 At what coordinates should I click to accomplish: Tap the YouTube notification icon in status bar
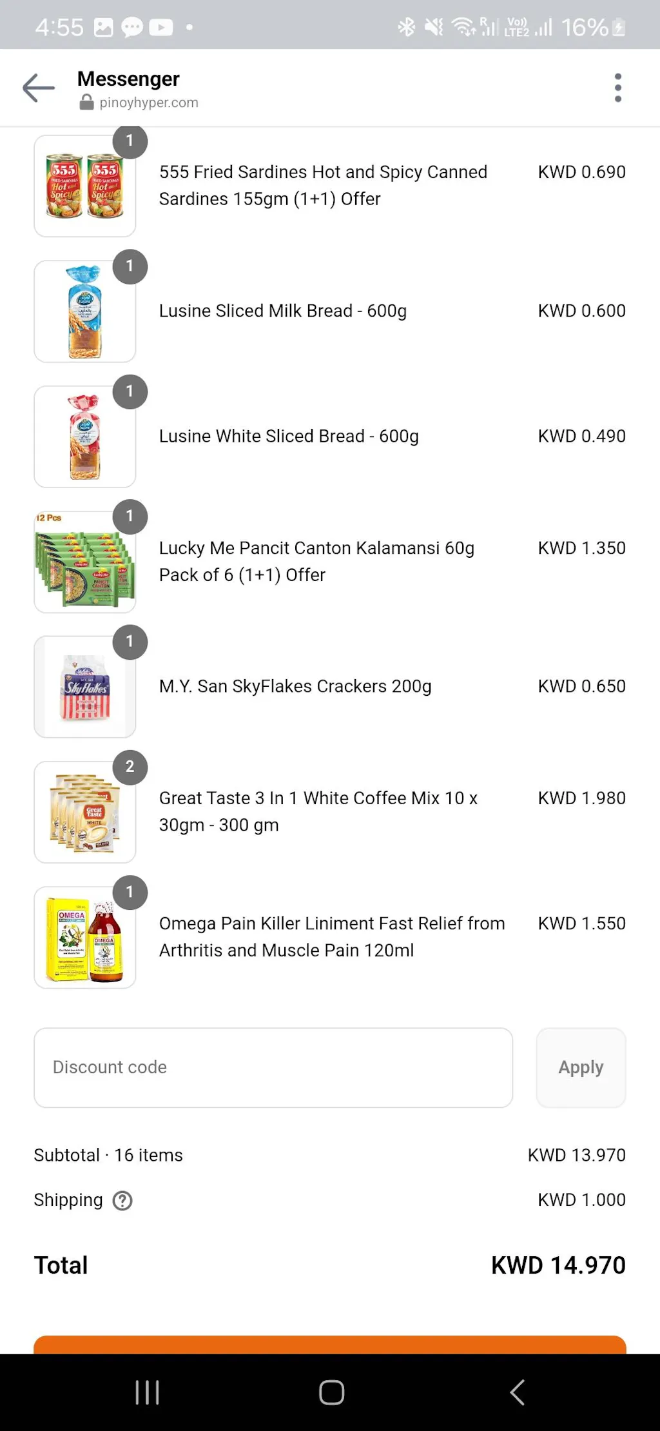point(161,27)
